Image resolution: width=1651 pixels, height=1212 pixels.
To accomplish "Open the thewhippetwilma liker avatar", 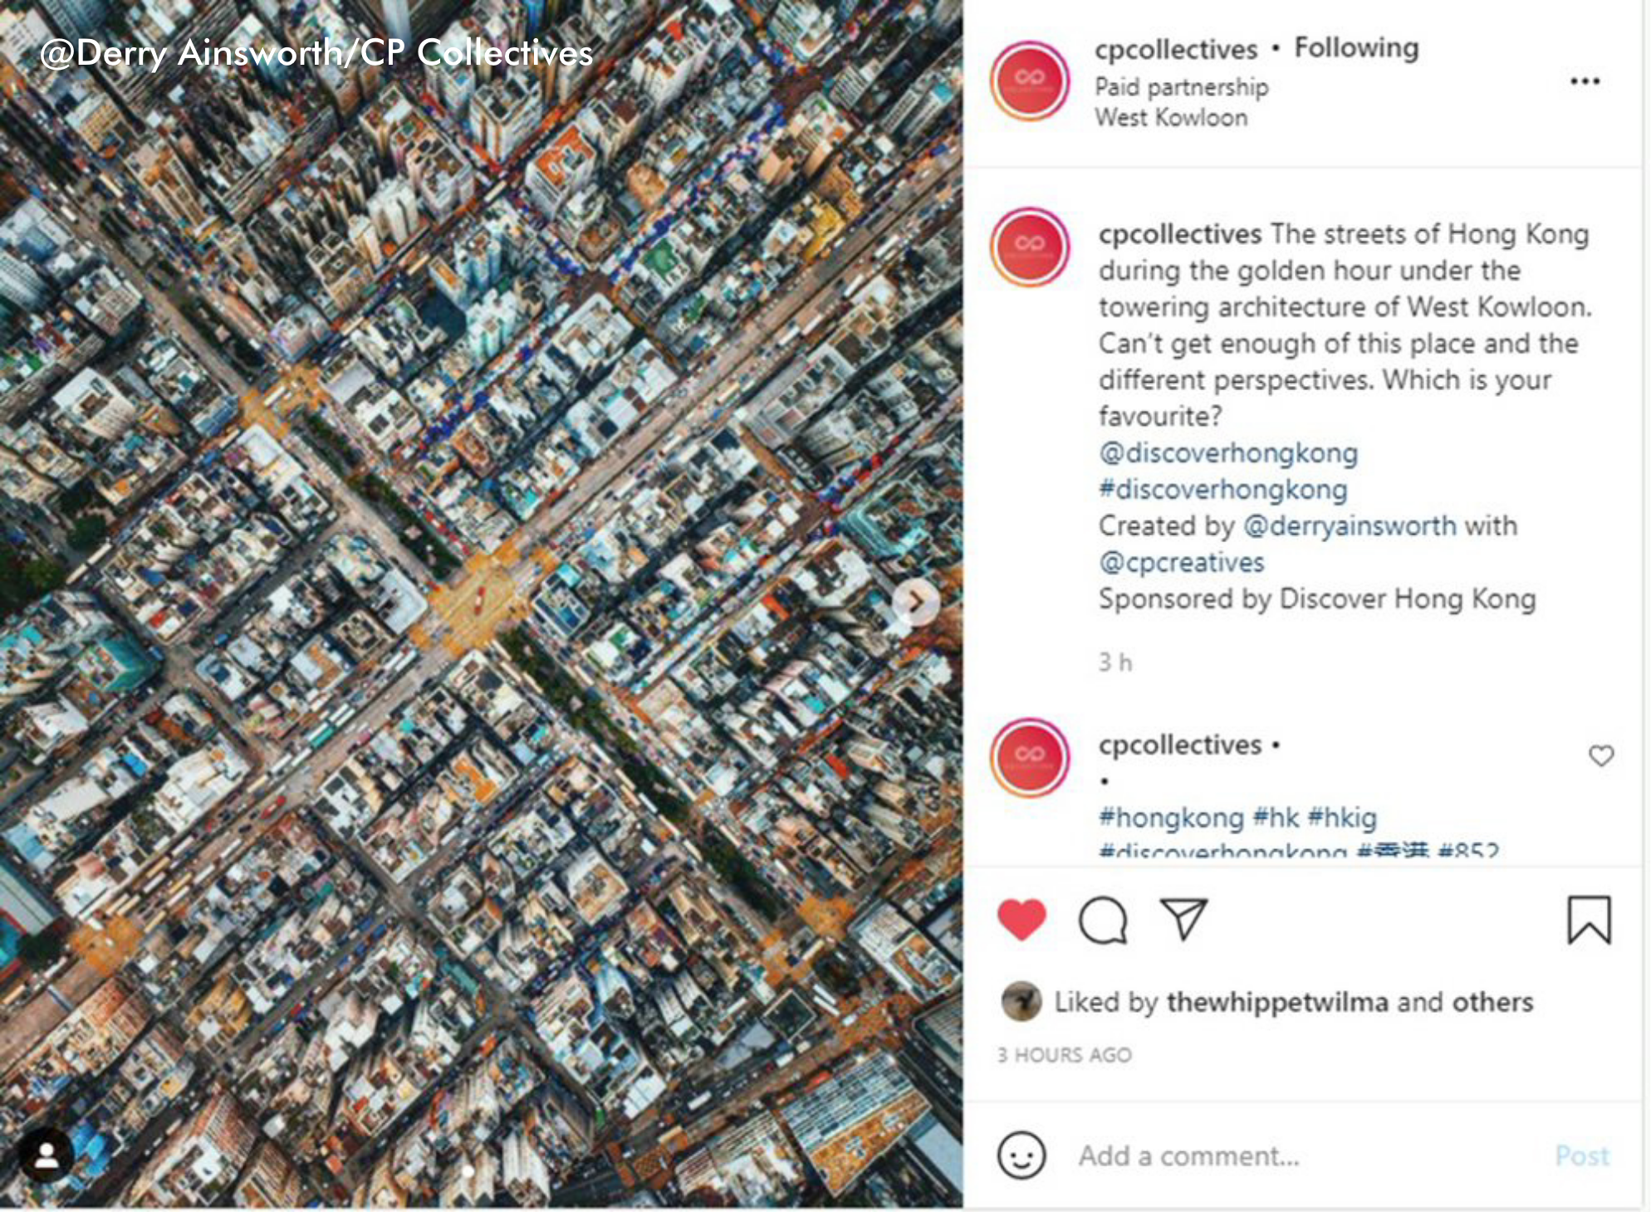I will coord(1021,1001).
